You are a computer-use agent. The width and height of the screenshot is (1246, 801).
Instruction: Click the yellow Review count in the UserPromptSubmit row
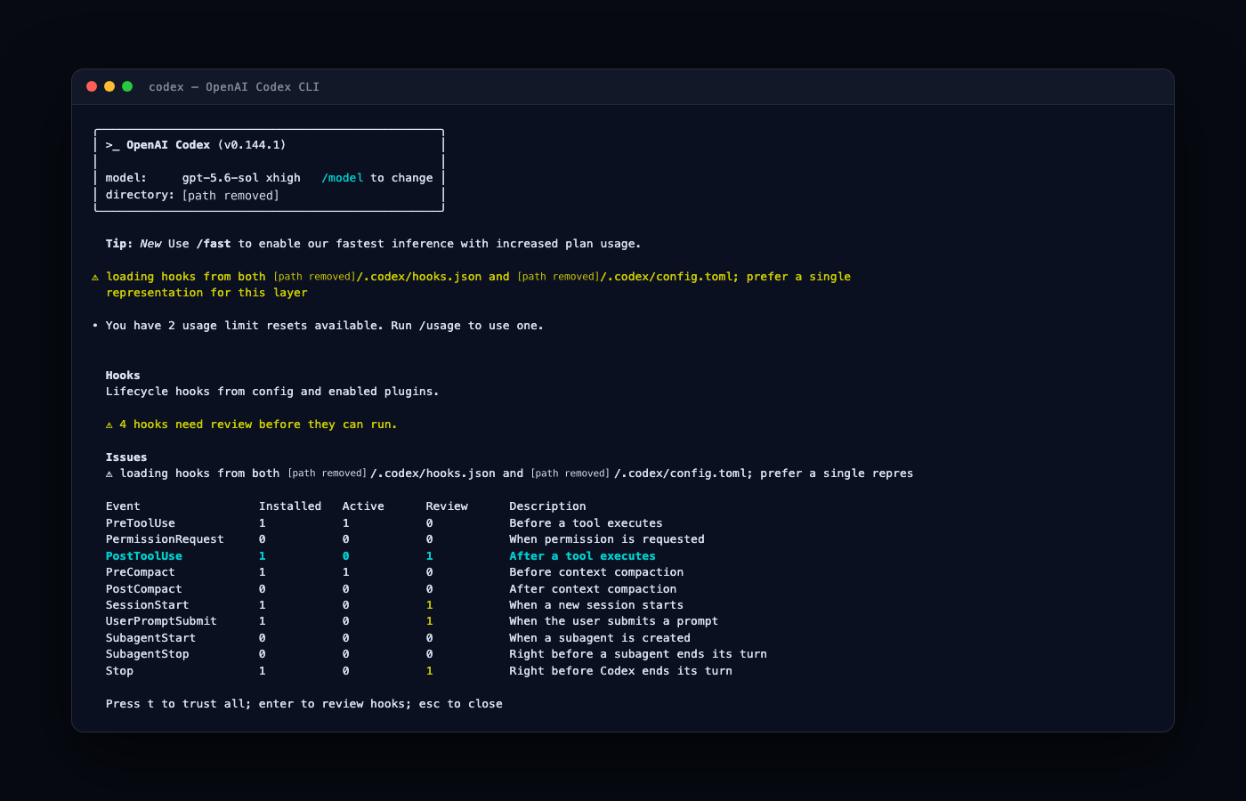click(x=429, y=621)
